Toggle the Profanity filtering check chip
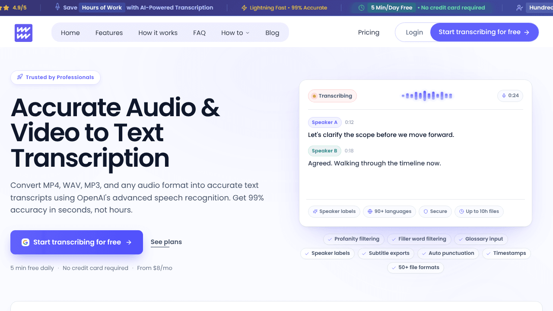 click(353, 239)
